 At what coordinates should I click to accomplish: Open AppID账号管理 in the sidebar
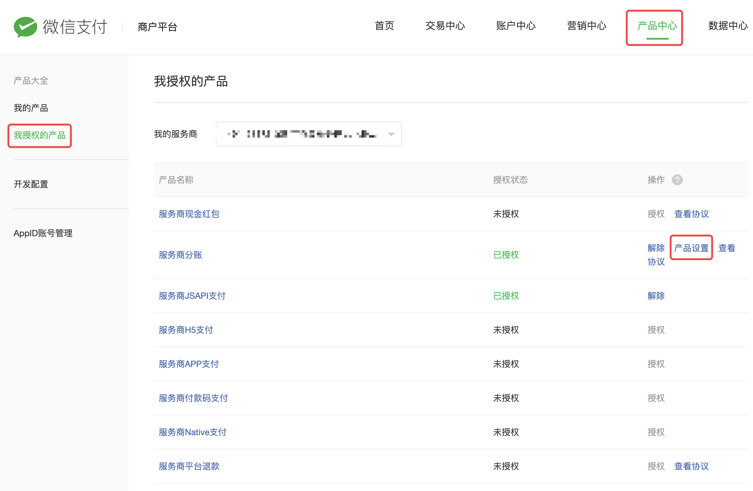[x=43, y=233]
